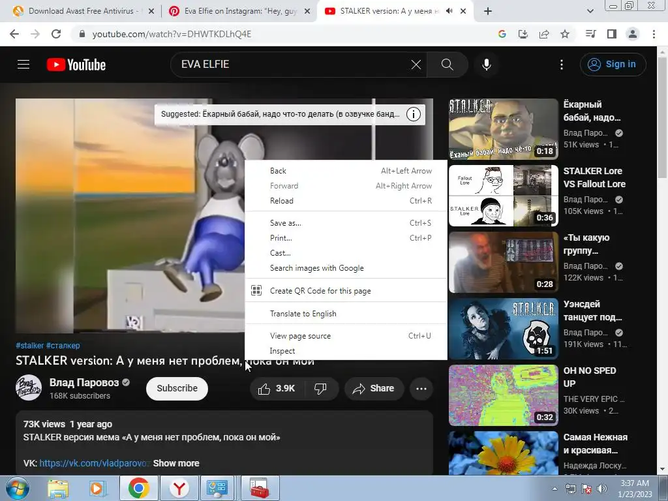
Task: Close the Avast tab
Action: pos(151,12)
